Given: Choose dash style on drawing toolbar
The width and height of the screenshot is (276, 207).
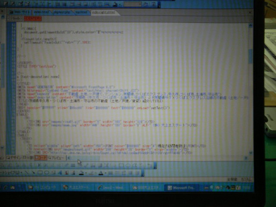Looking at the screenshot, I should tap(117, 172).
